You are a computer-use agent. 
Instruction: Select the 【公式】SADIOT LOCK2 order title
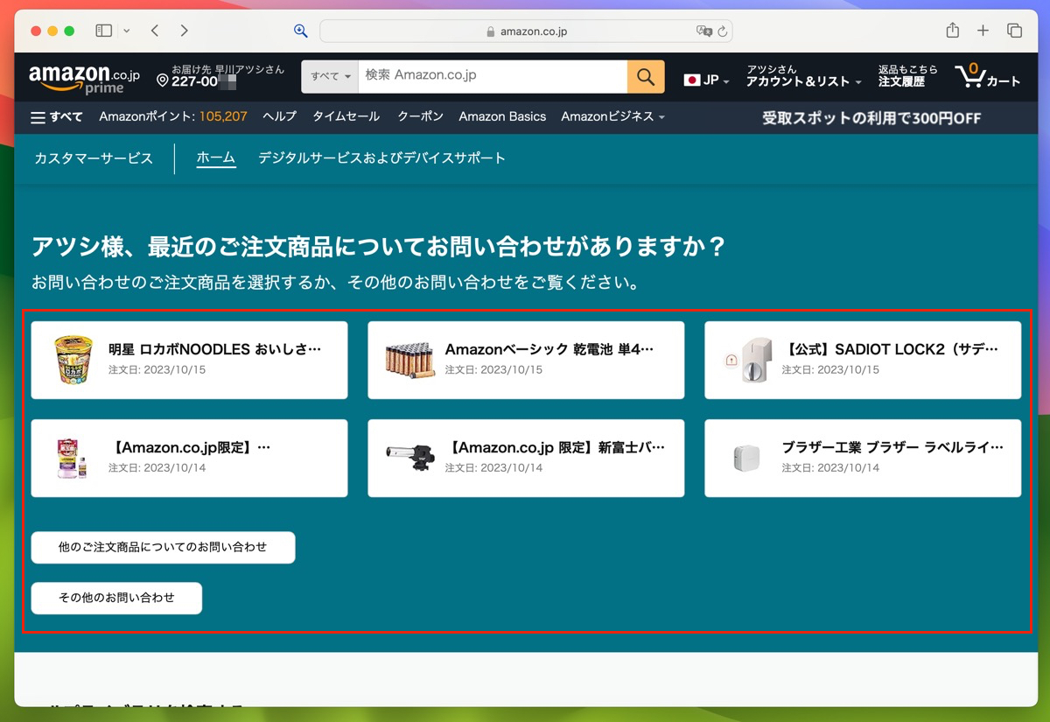tap(890, 349)
